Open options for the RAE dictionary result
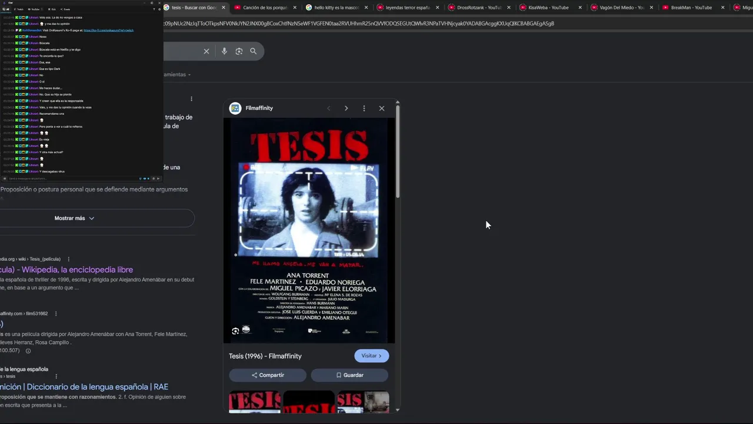Image resolution: width=753 pixels, height=424 pixels. tap(56, 376)
